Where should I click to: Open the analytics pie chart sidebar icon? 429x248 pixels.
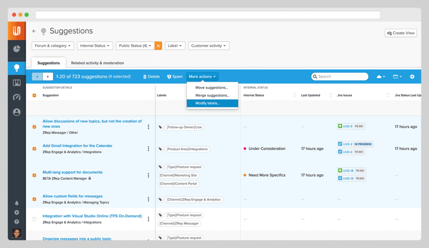tap(17, 49)
